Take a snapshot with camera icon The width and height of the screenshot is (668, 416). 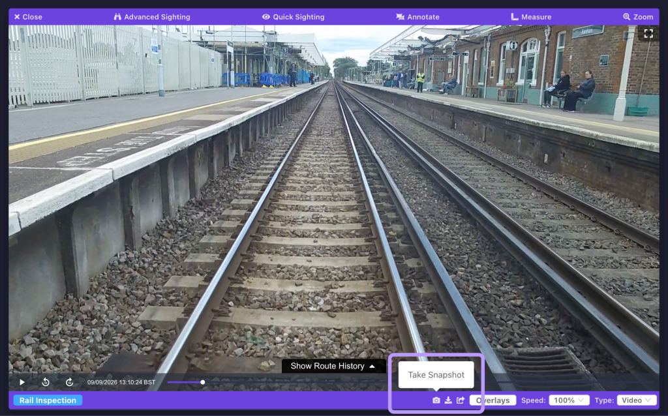point(436,400)
